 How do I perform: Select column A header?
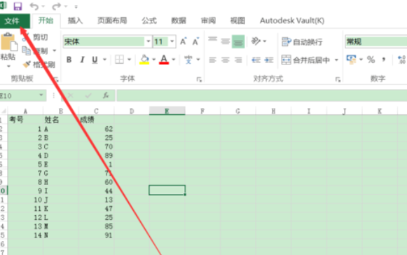pos(25,111)
